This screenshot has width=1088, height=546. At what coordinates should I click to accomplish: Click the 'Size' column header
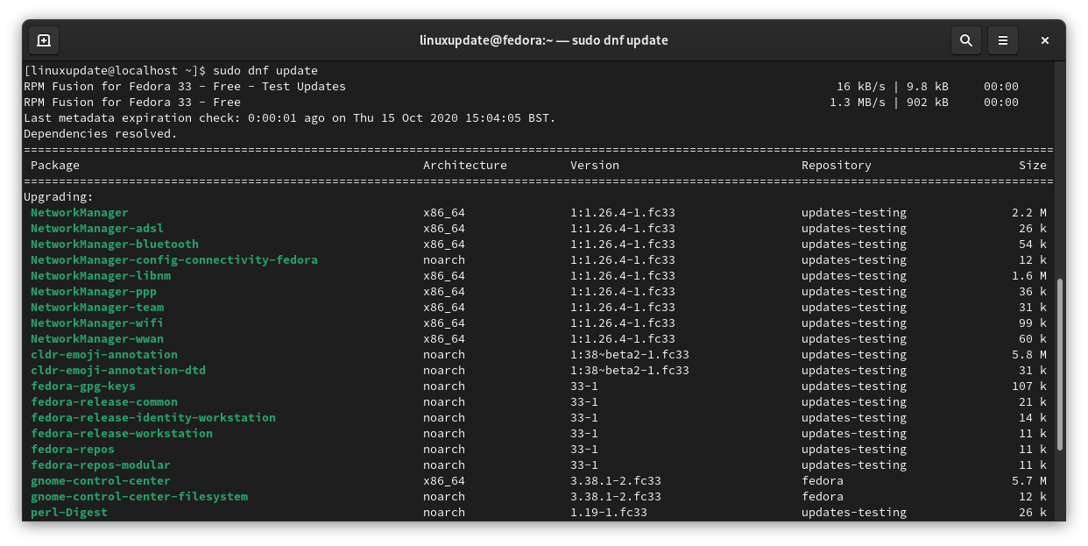1033,165
